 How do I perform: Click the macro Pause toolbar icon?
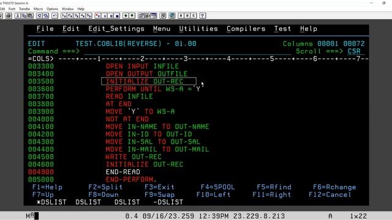111,16
